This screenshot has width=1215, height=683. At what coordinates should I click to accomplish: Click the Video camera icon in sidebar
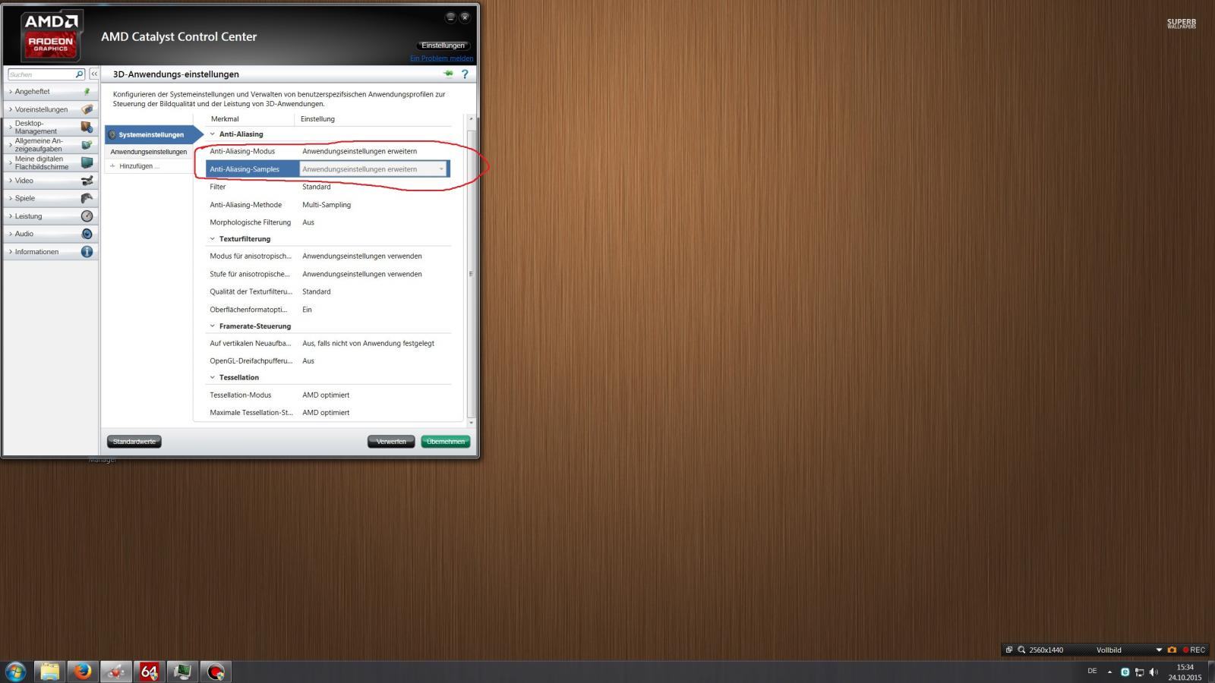(x=87, y=181)
